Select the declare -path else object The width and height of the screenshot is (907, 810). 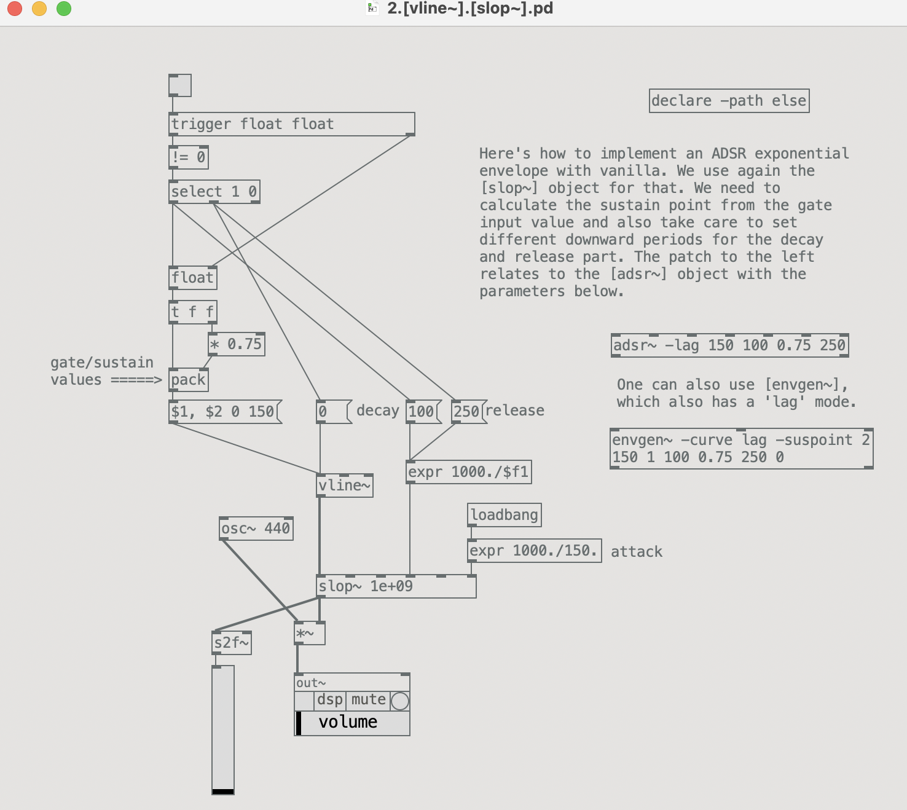click(729, 101)
